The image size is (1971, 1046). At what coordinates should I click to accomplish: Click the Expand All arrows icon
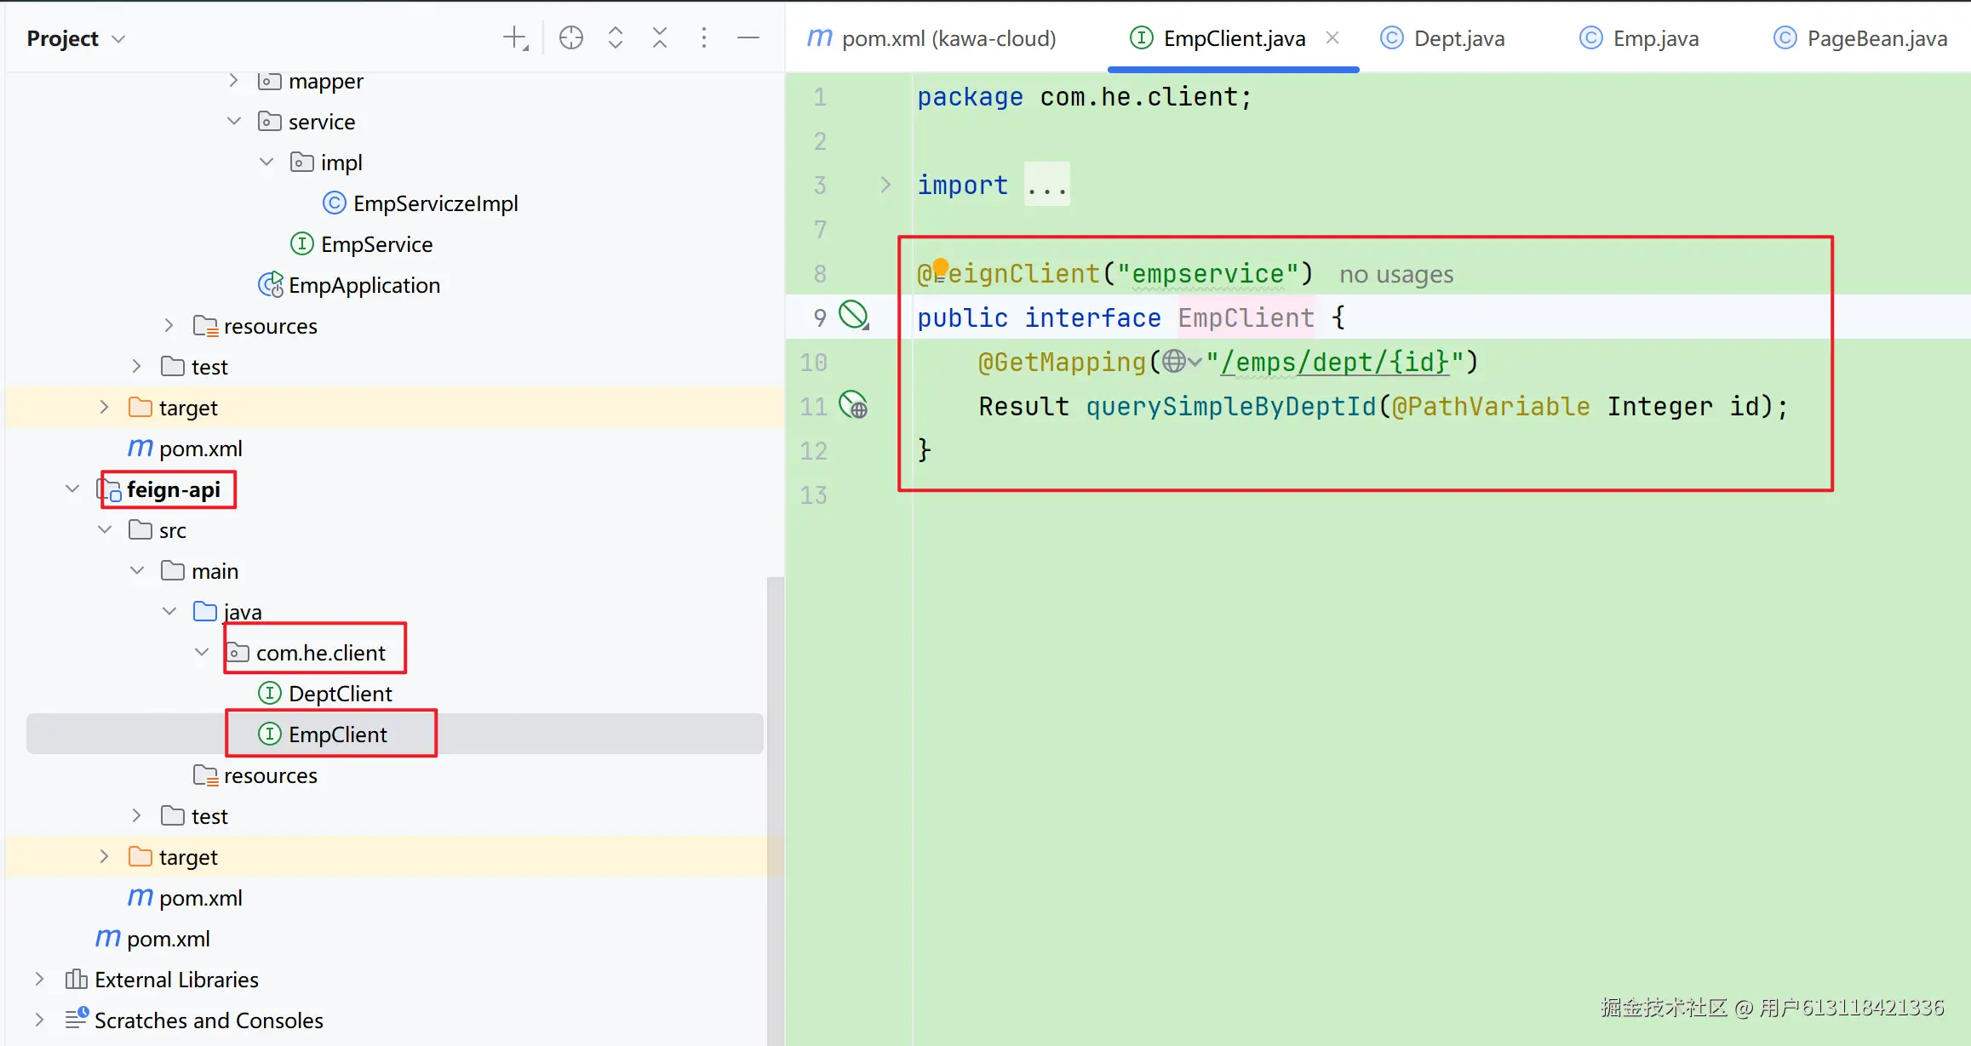tap(616, 38)
